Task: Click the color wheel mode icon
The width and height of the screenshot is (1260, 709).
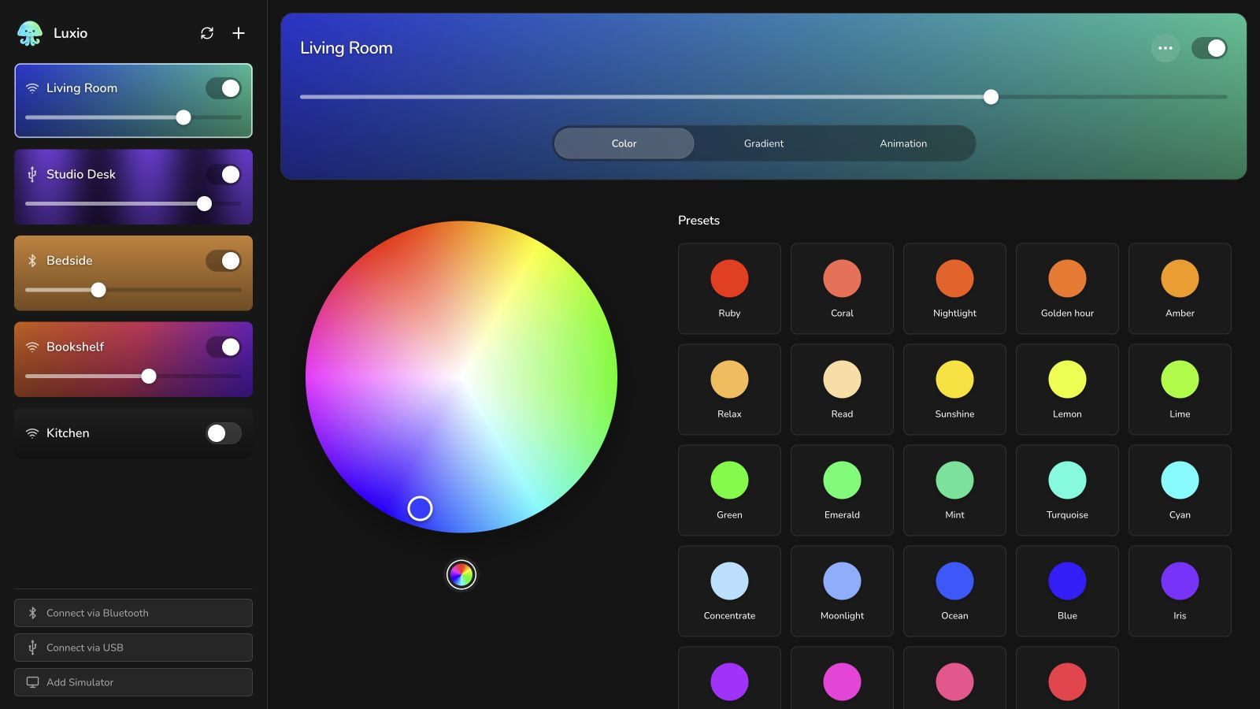Action: 461,575
